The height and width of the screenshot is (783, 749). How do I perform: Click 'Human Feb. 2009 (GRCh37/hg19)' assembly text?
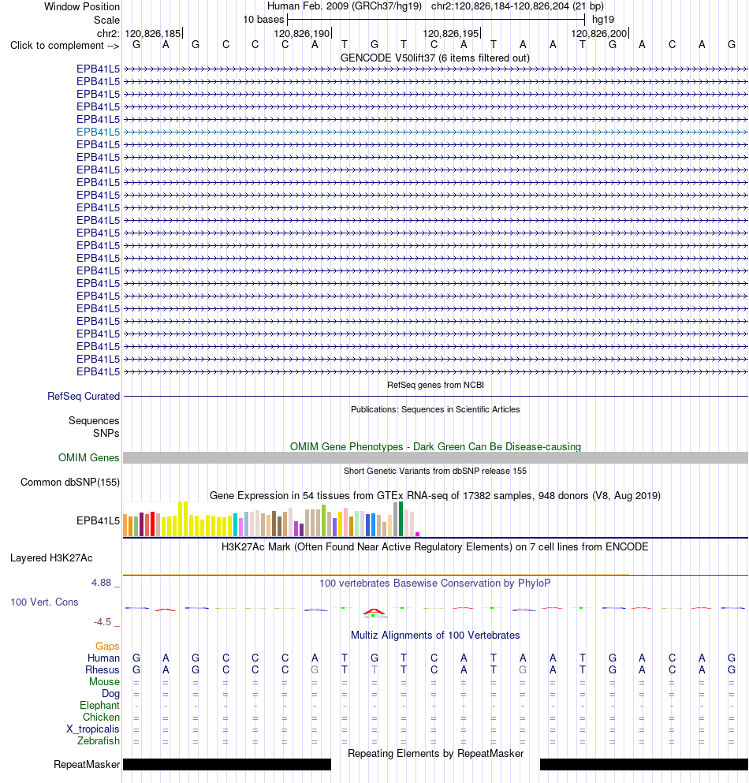point(345,6)
